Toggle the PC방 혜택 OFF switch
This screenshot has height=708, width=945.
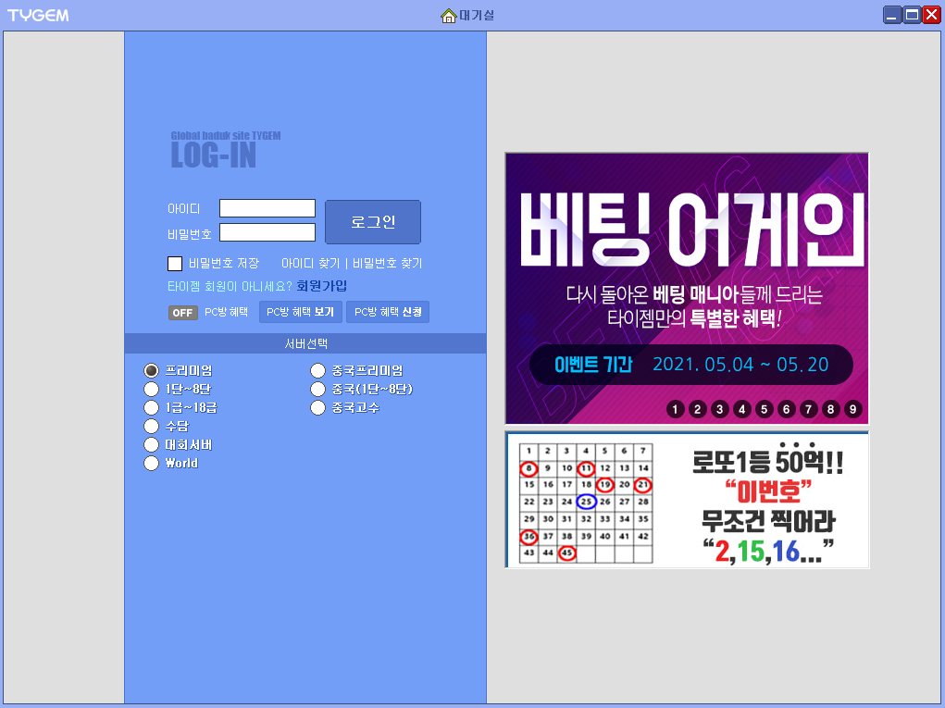[182, 313]
